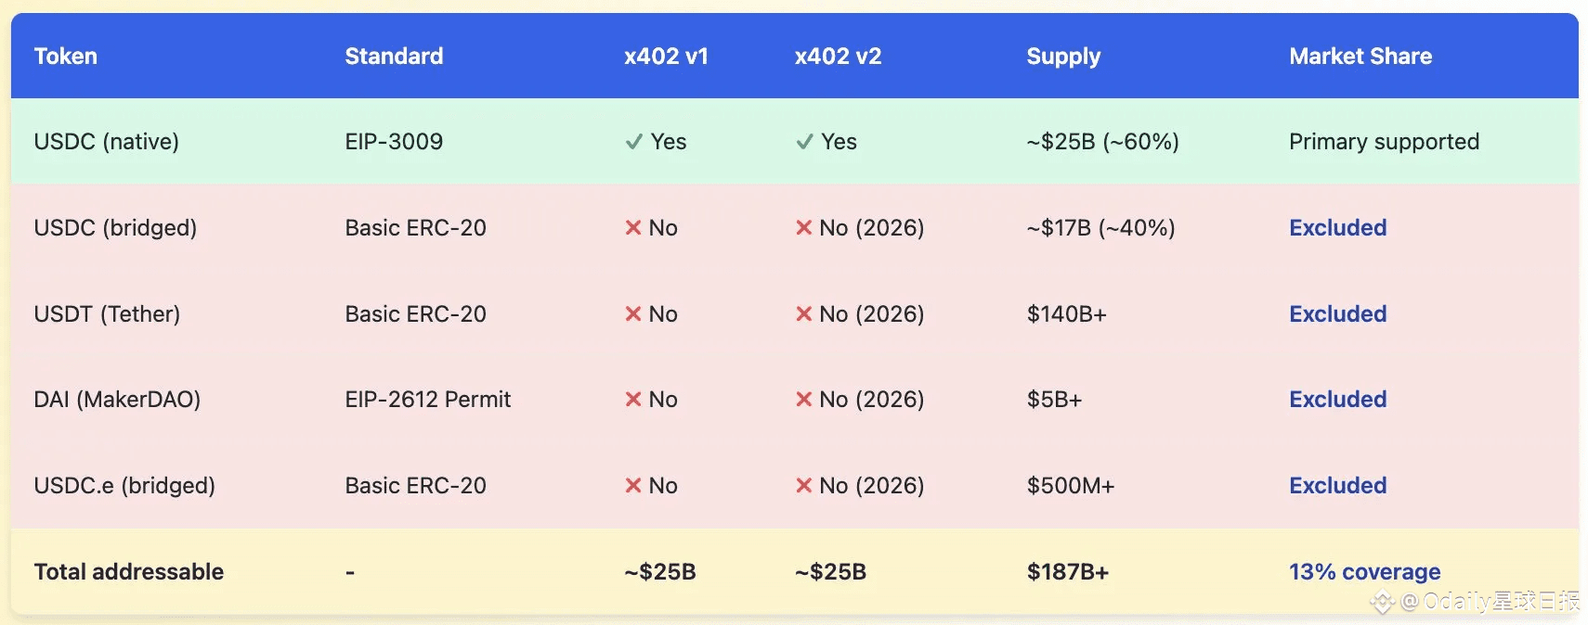This screenshot has height=625, width=1588.
Task: Click the Standard column header
Action: (394, 57)
